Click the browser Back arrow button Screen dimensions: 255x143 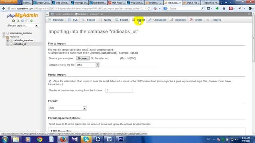tap(4, 8)
